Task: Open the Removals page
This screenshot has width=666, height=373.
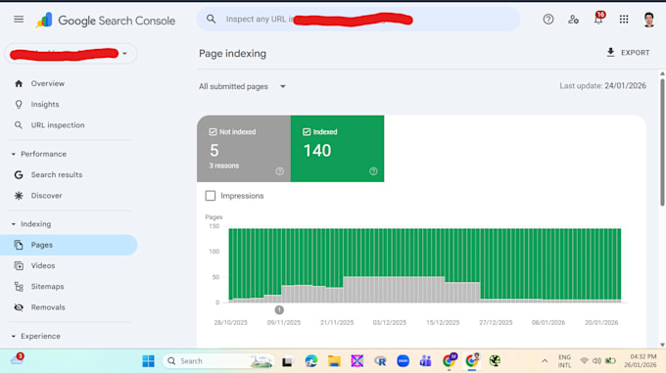Action: pos(69,307)
